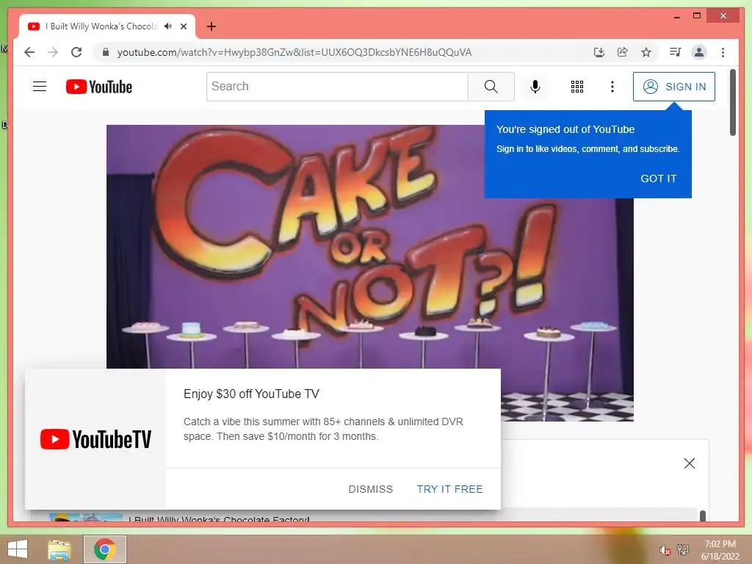Open Chrome's three-dot menu
Viewport: 752px width, 564px height.
[723, 52]
